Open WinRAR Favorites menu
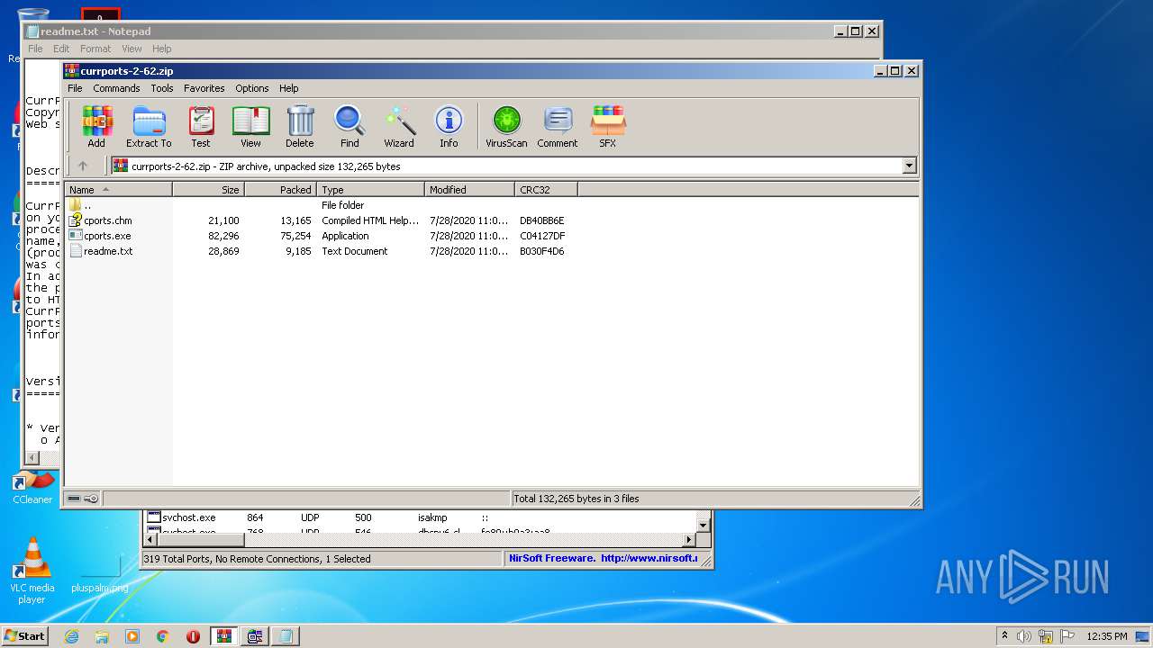This screenshot has width=1153, height=648. [x=204, y=88]
